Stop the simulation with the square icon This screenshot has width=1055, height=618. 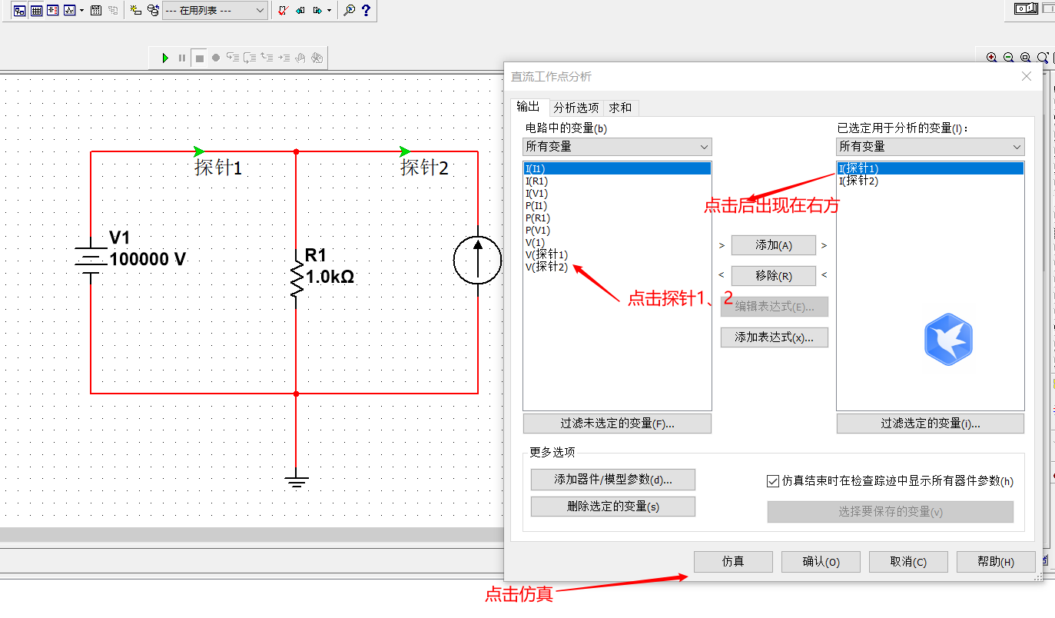click(199, 57)
